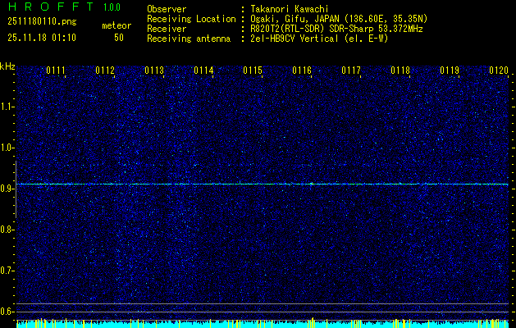Click Ogaki, Gifu, JAPAN location text
The image size is (516, 328).
click(x=339, y=19)
